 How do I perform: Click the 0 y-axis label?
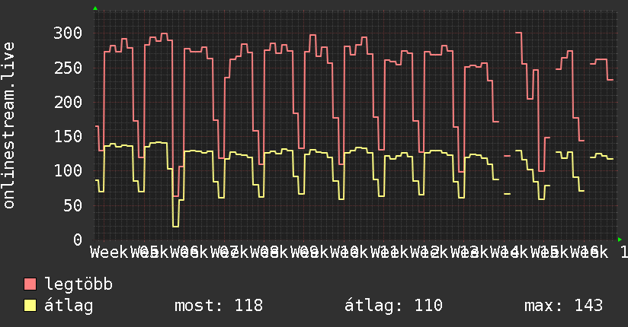78,240
